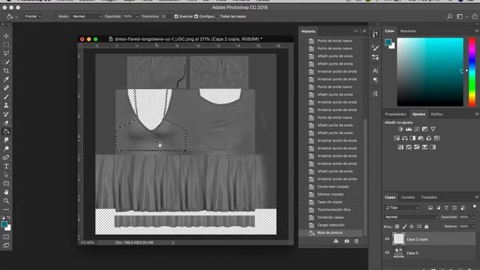Select the Eyedropper tool

(6, 79)
